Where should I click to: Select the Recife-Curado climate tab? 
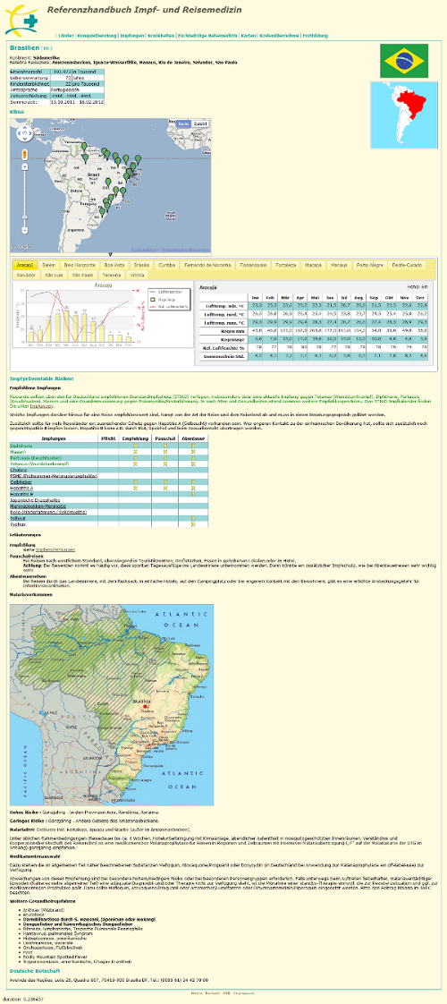(x=407, y=265)
